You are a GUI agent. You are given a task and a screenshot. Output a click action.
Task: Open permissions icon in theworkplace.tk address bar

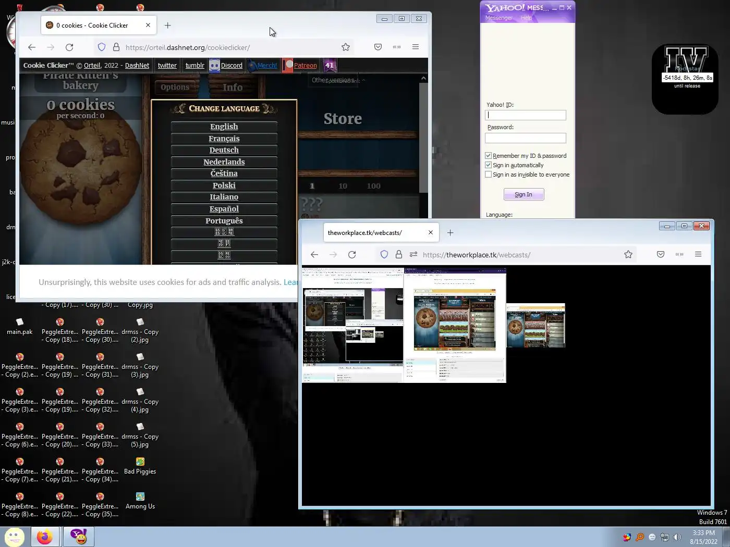[x=413, y=255]
